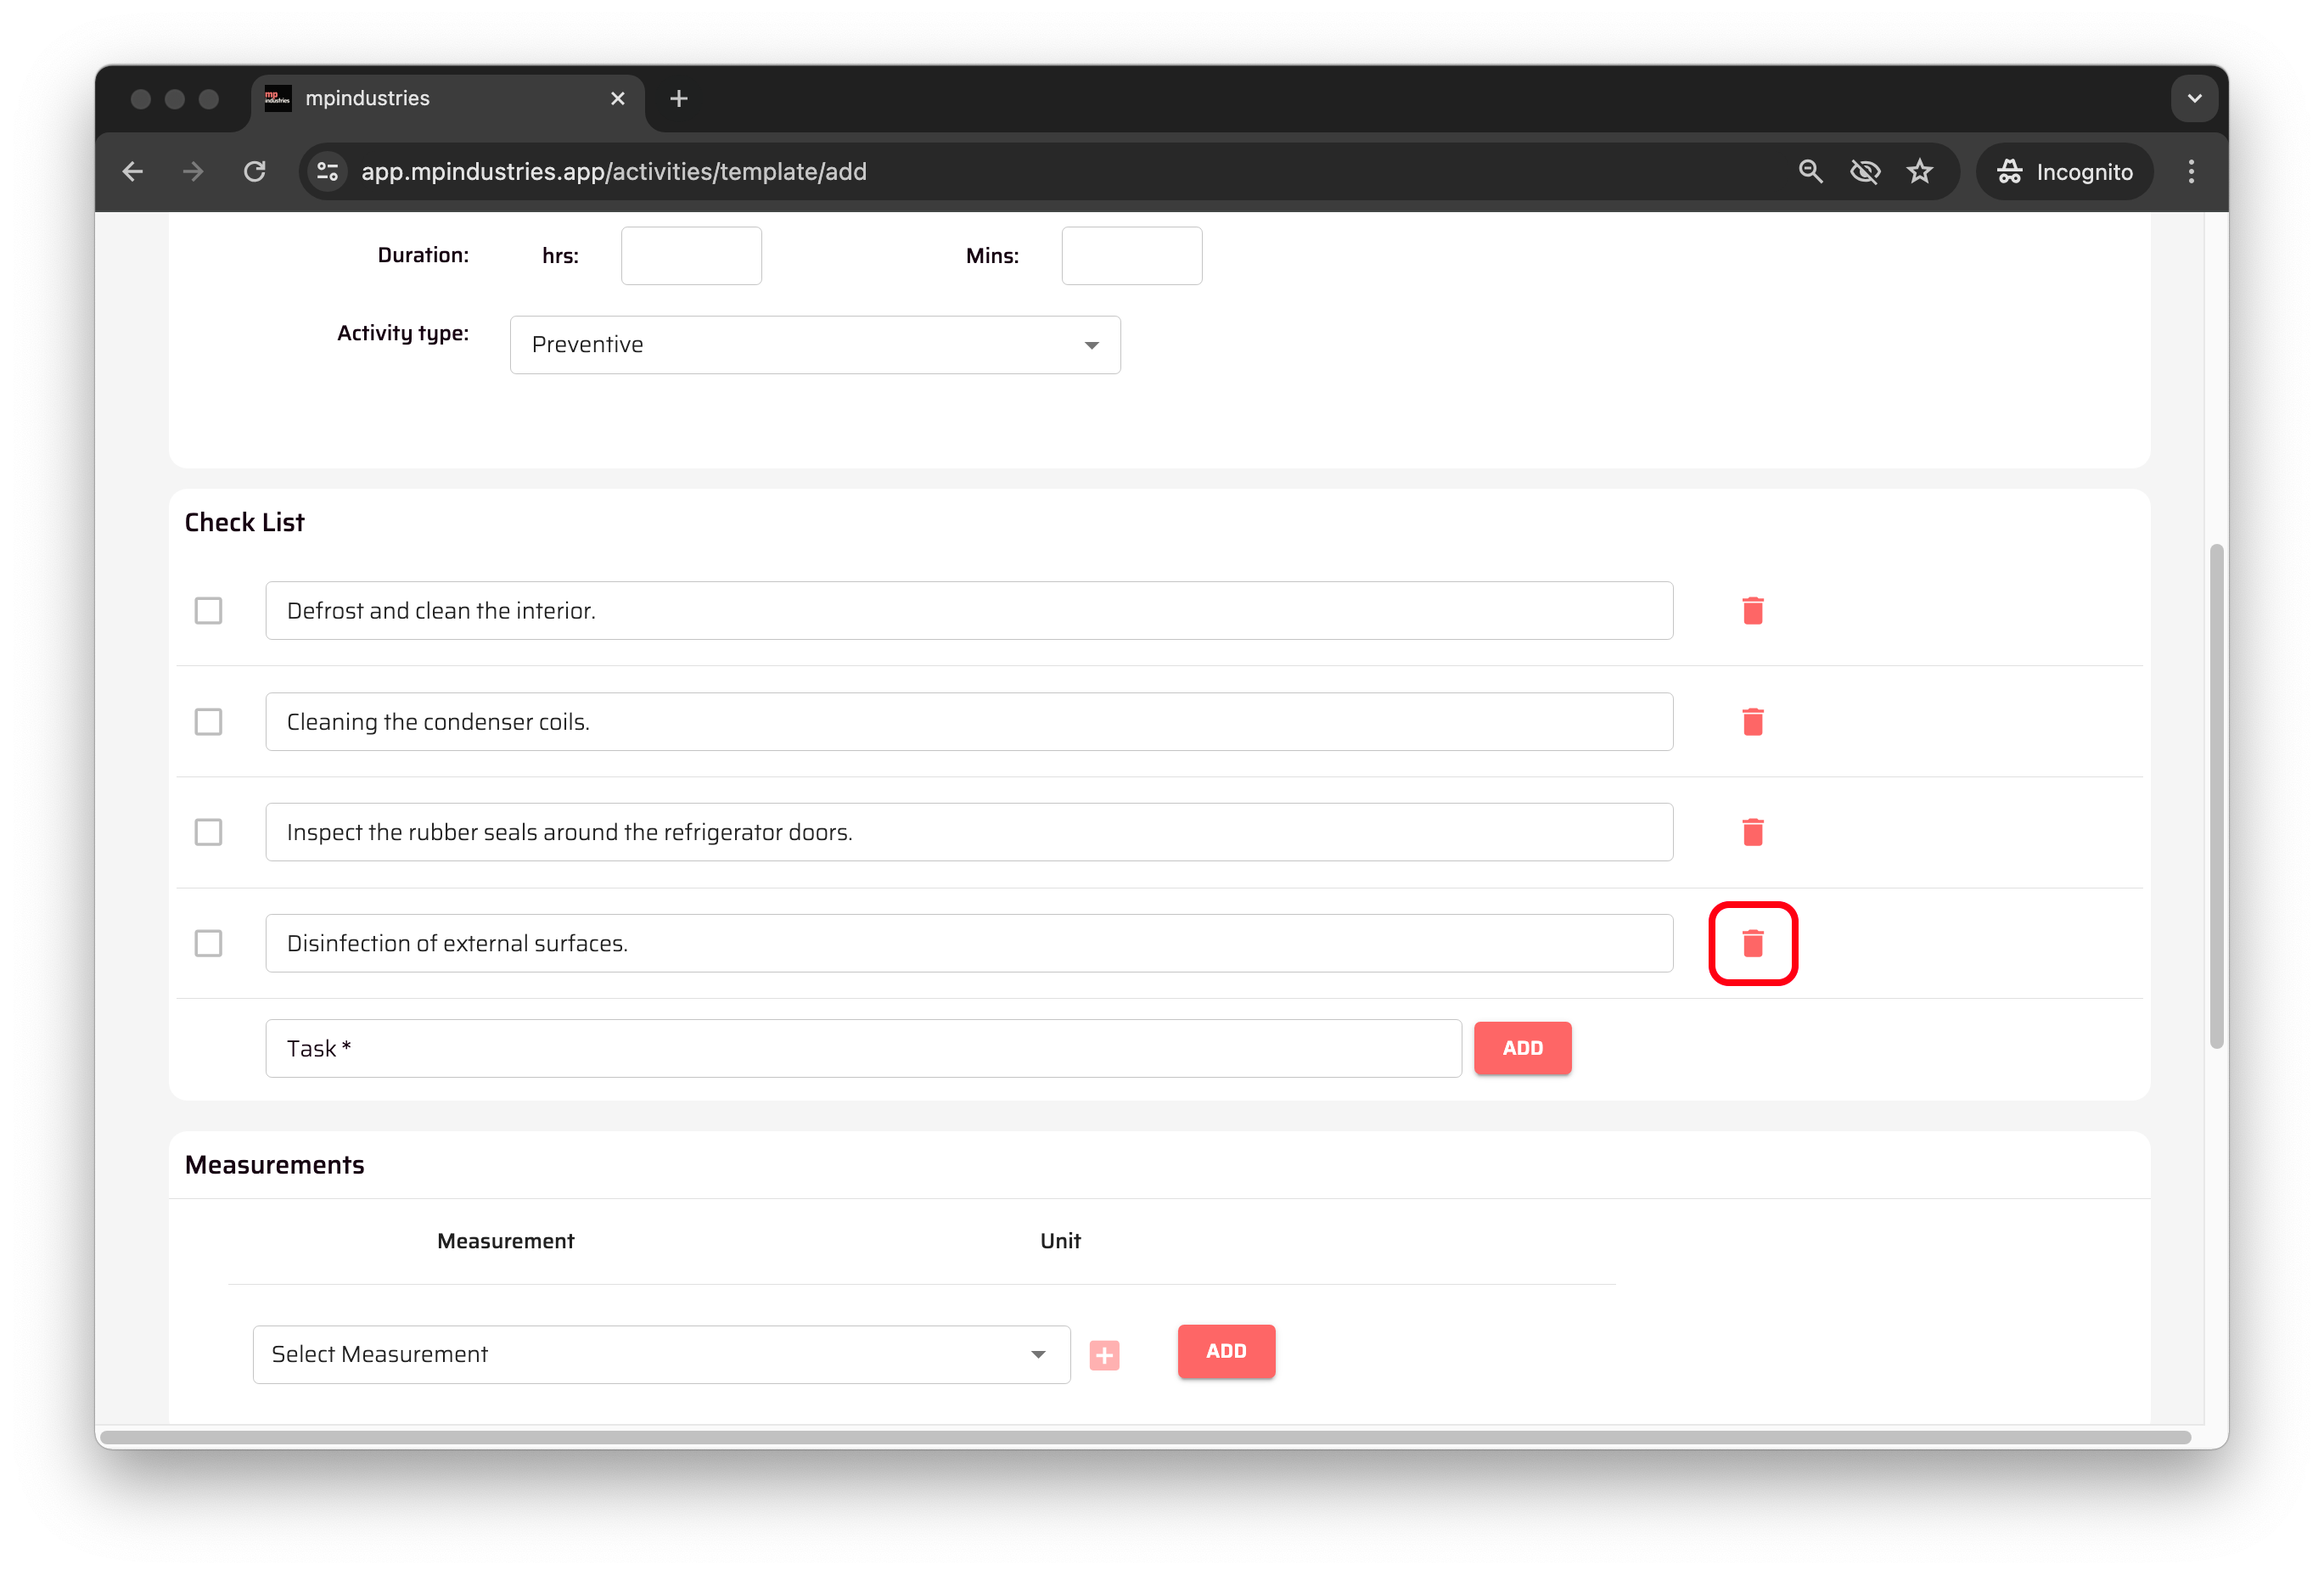The width and height of the screenshot is (2324, 1575).
Task: Tick the 'Cleaning the condenser coils' checkbox
Action: click(208, 722)
